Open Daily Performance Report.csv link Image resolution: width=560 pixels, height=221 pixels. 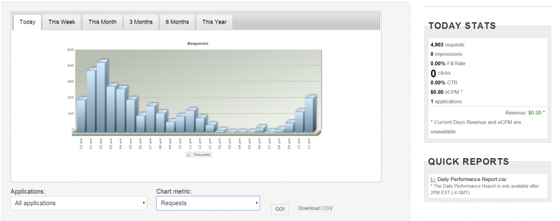point(471,179)
